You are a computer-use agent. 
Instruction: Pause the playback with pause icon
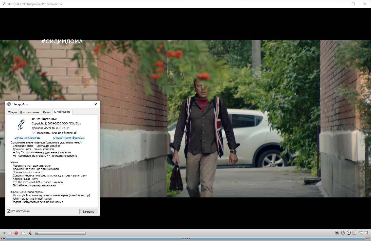4,233
